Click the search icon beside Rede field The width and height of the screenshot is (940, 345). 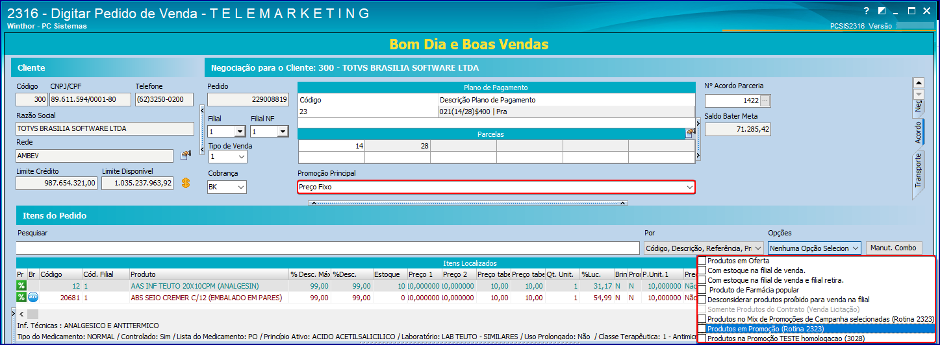185,156
